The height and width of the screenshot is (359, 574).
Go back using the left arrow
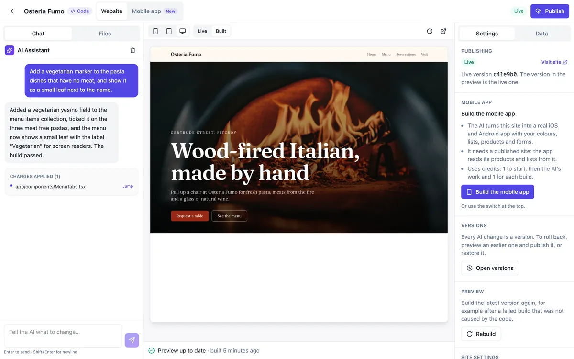(13, 11)
